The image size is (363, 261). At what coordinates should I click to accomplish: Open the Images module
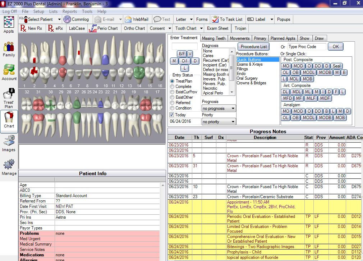(8, 142)
